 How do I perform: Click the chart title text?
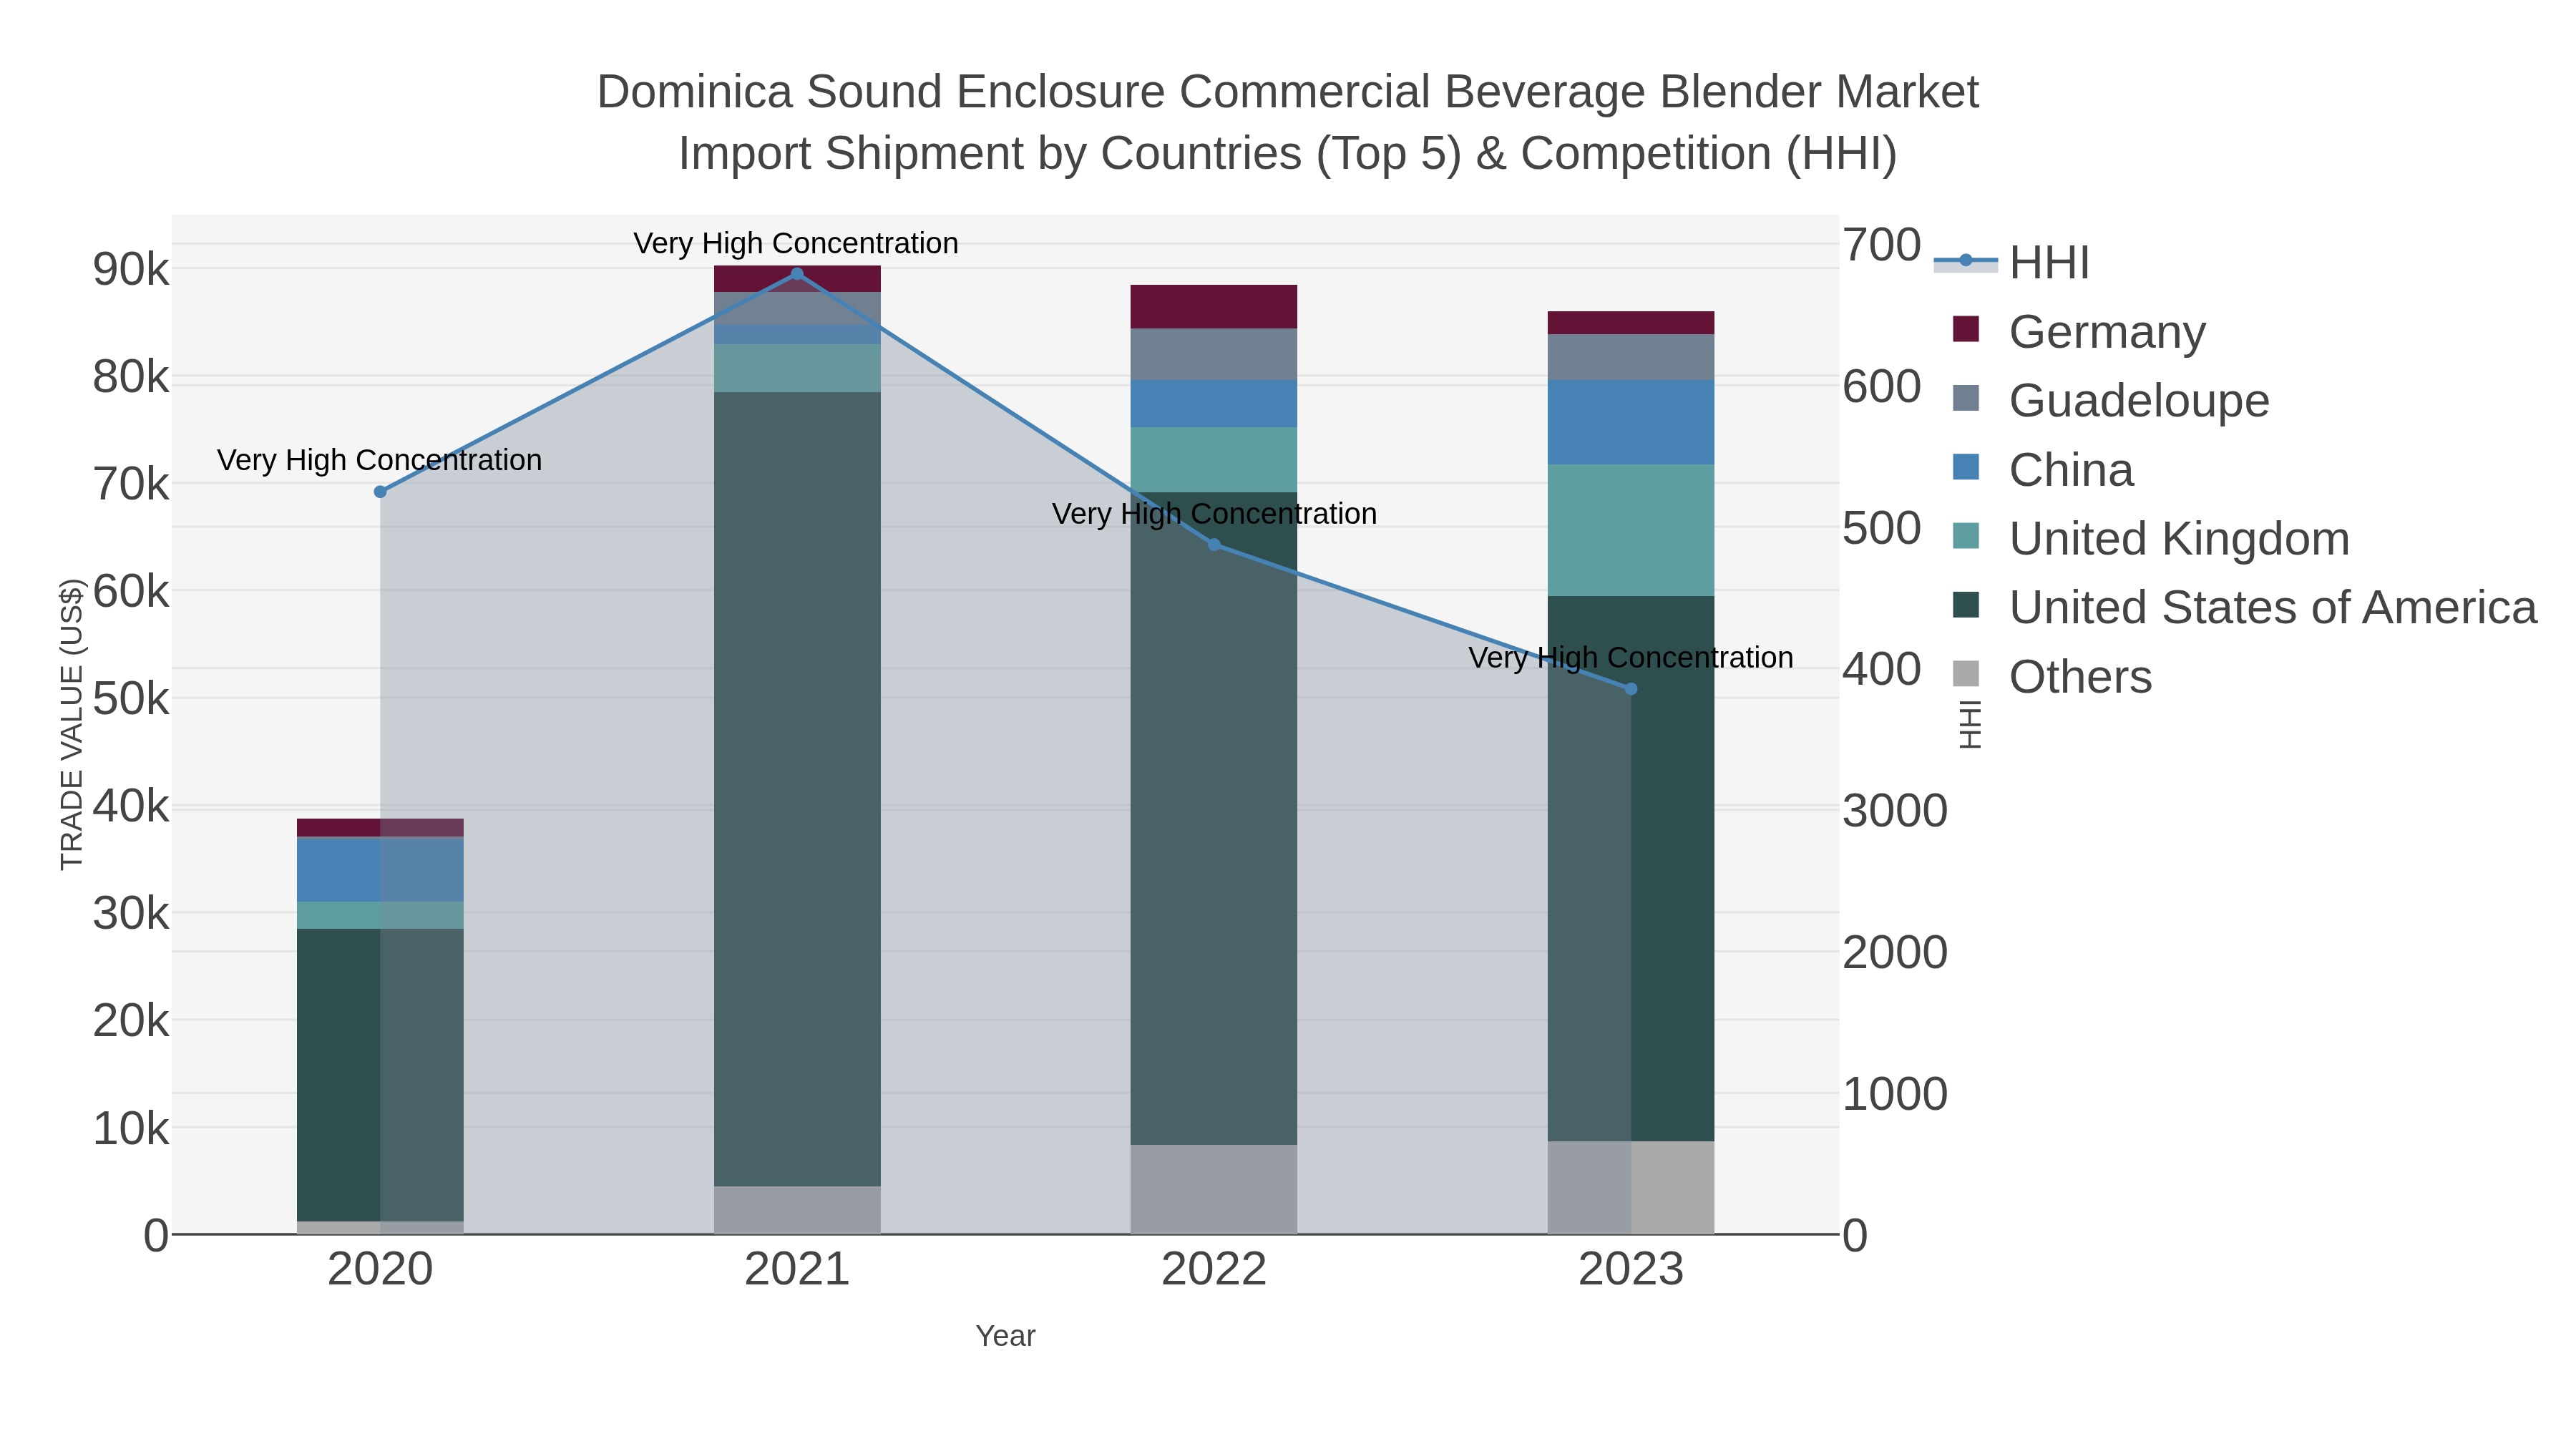(1288, 123)
